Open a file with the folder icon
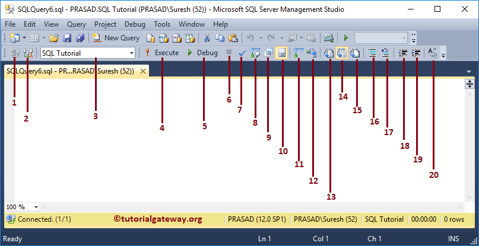Viewport: 479px width, 246px height. (x=54, y=38)
